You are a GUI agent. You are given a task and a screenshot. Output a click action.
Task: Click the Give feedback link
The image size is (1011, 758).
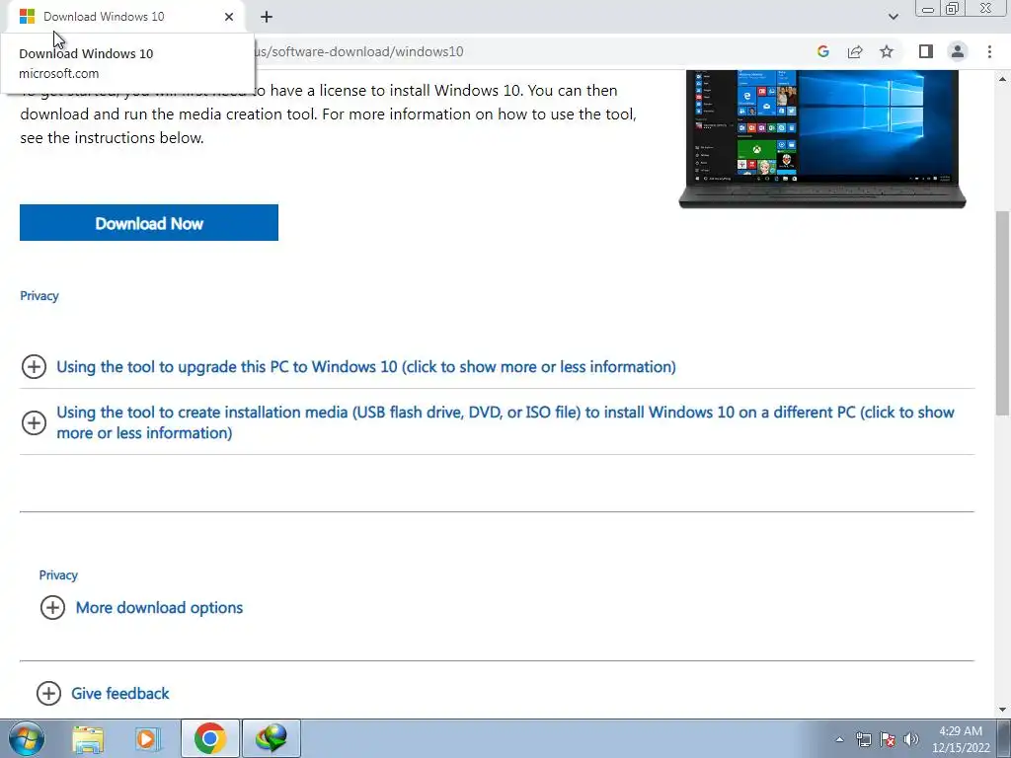119,694
